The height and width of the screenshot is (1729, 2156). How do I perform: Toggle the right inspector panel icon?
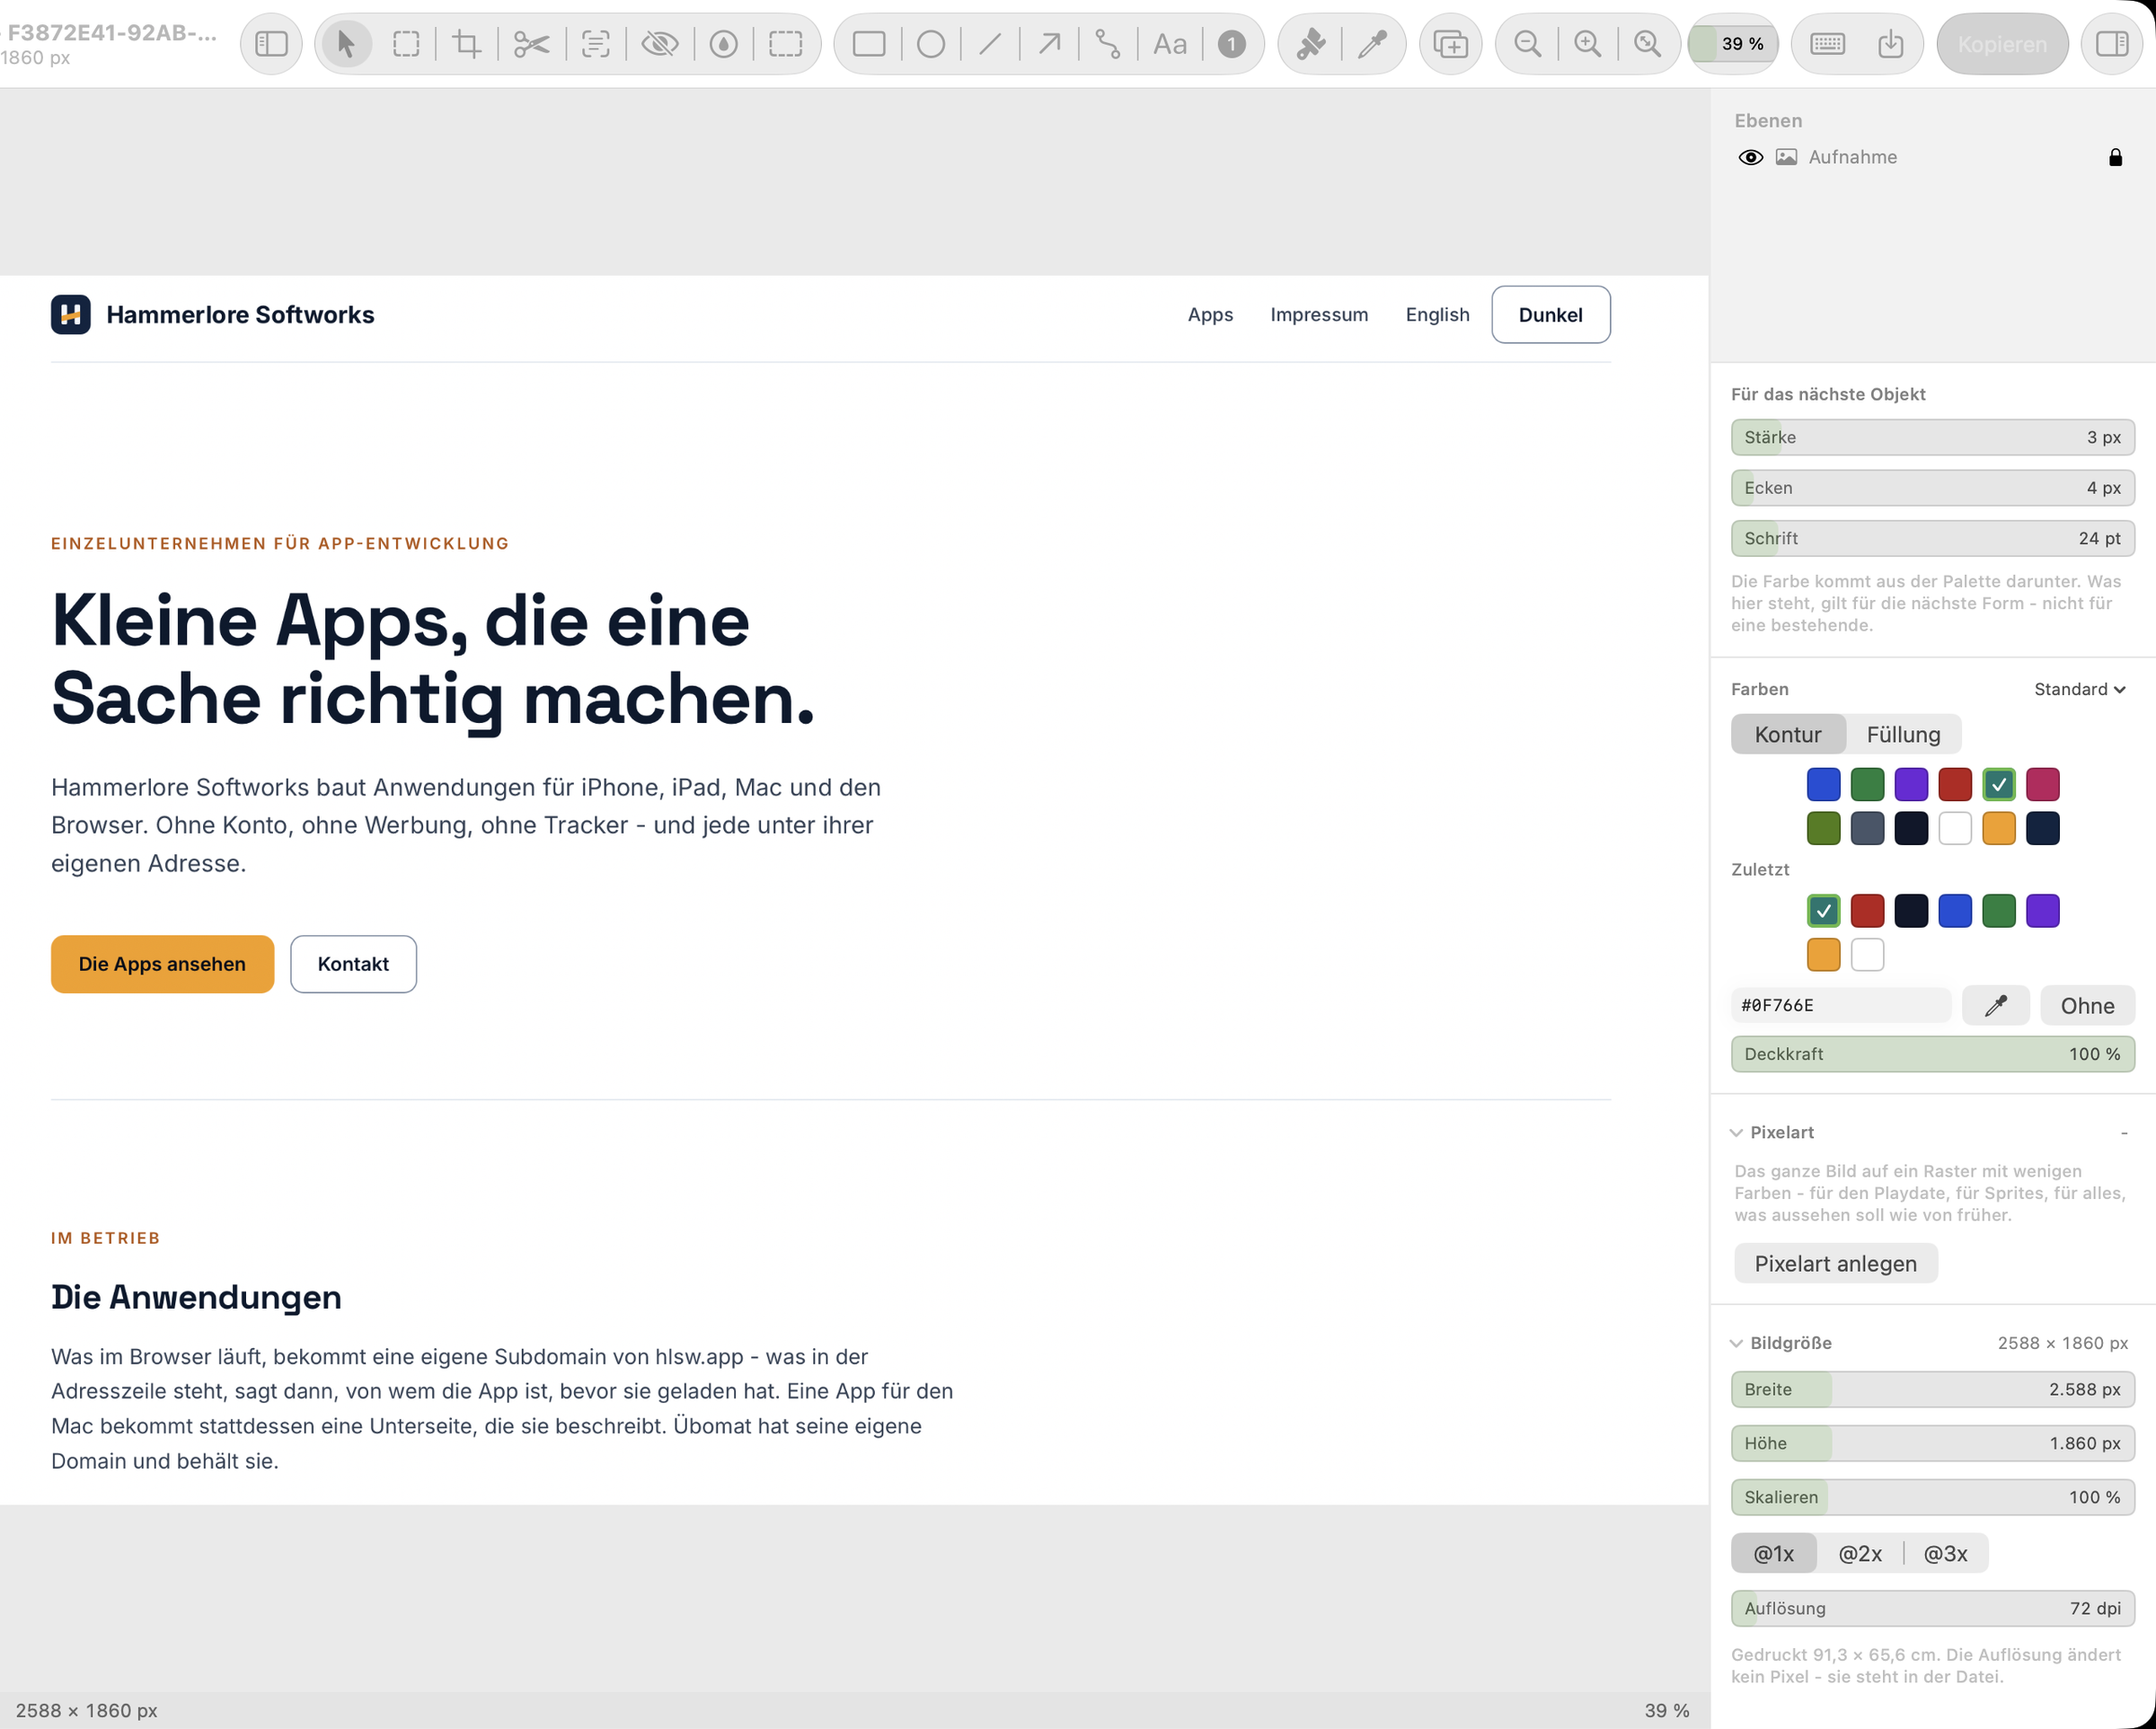pos(2112,44)
